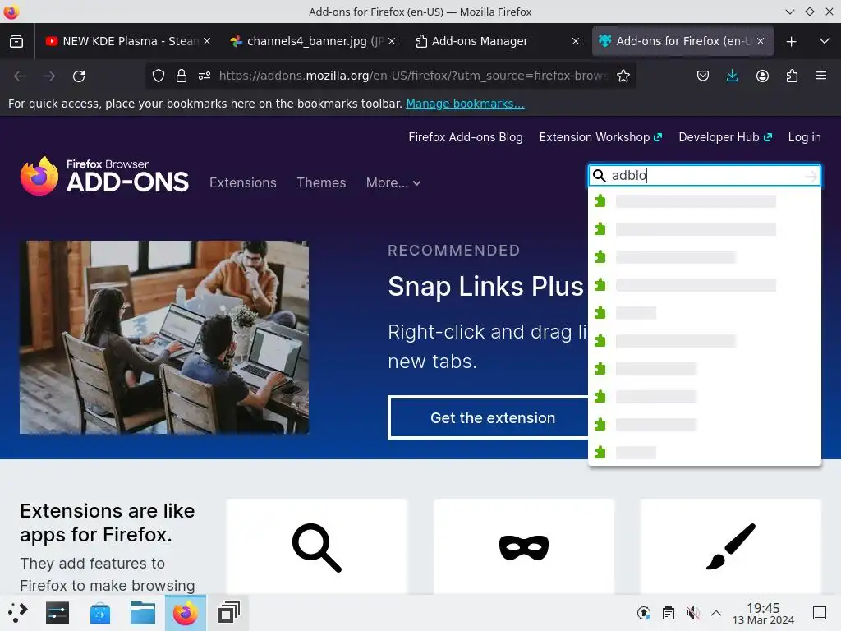Expand hidden system tray icons arrow
Screen dimensions: 841x631
716,613
